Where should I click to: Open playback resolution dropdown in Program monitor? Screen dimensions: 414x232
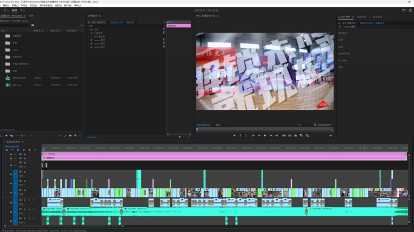(304, 124)
